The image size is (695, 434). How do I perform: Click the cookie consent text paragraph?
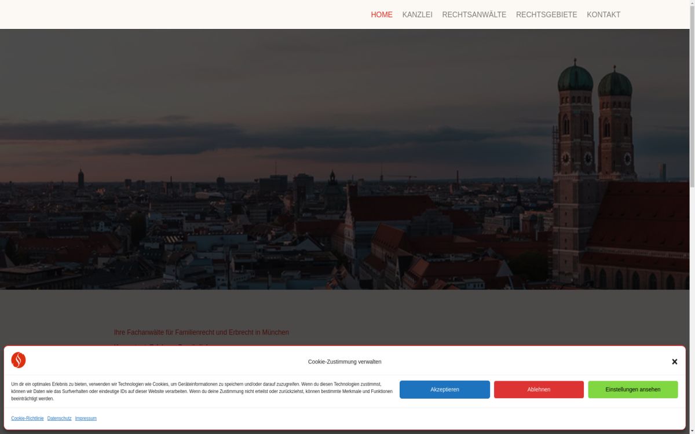pos(202,391)
